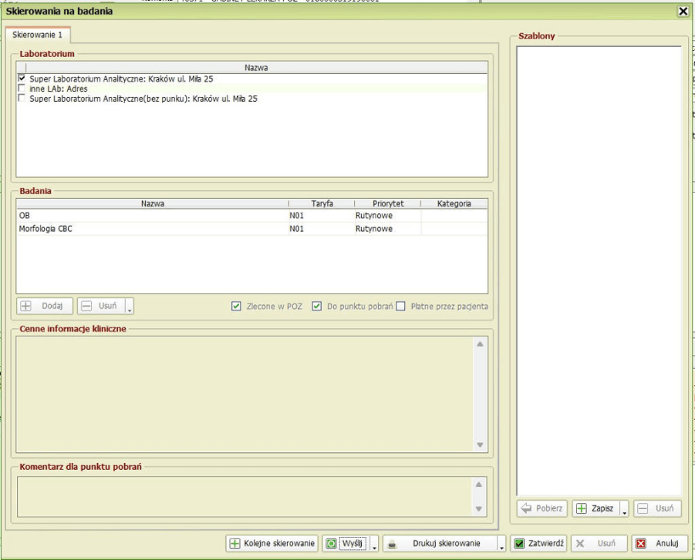
Task: Click Rutynowe priority in the OB row
Action: tap(373, 216)
